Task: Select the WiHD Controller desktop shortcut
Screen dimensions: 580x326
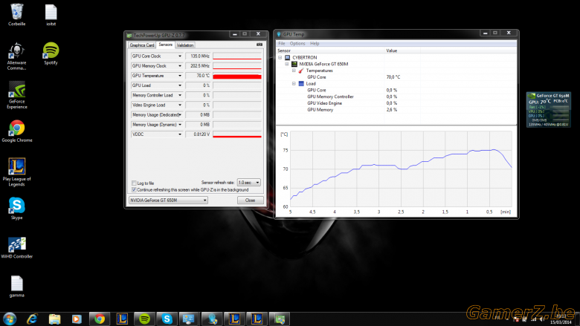Action: click(16, 248)
